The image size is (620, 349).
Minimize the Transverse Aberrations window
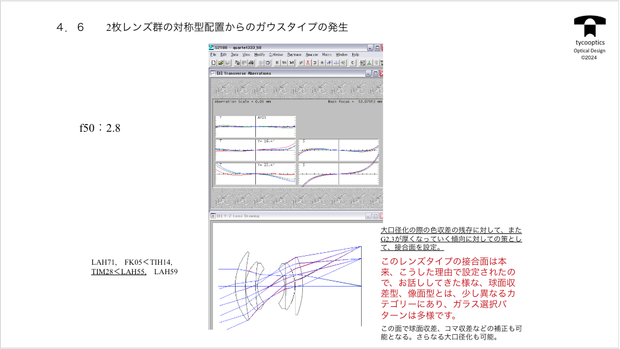coord(368,74)
